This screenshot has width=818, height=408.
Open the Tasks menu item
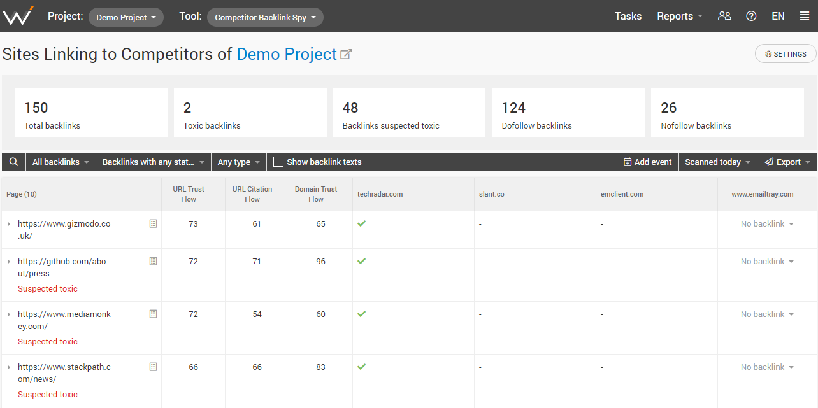[x=628, y=16]
